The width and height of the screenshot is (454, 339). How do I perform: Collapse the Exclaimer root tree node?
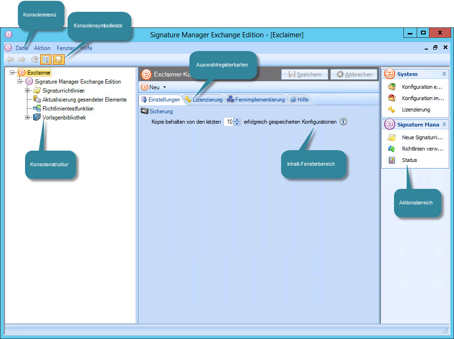pyautogui.click(x=12, y=72)
